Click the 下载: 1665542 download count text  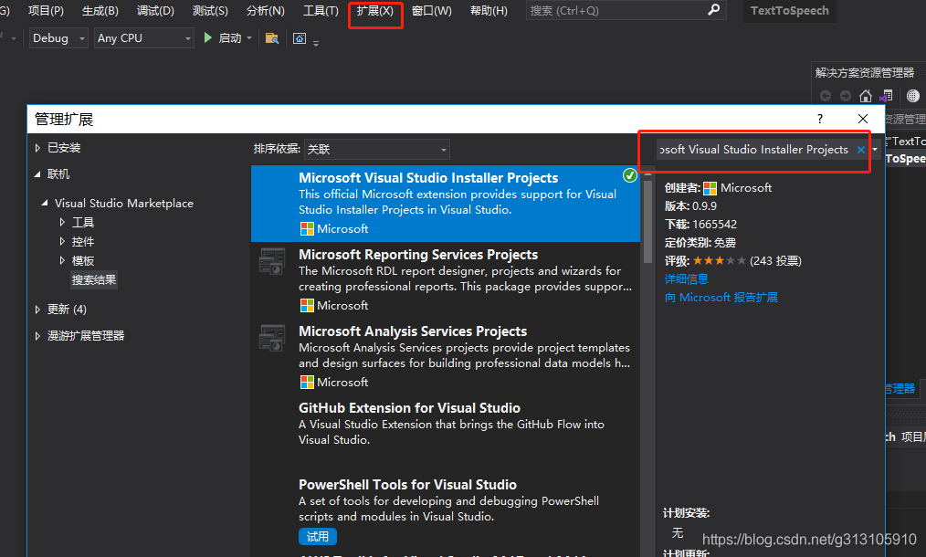[x=700, y=225]
